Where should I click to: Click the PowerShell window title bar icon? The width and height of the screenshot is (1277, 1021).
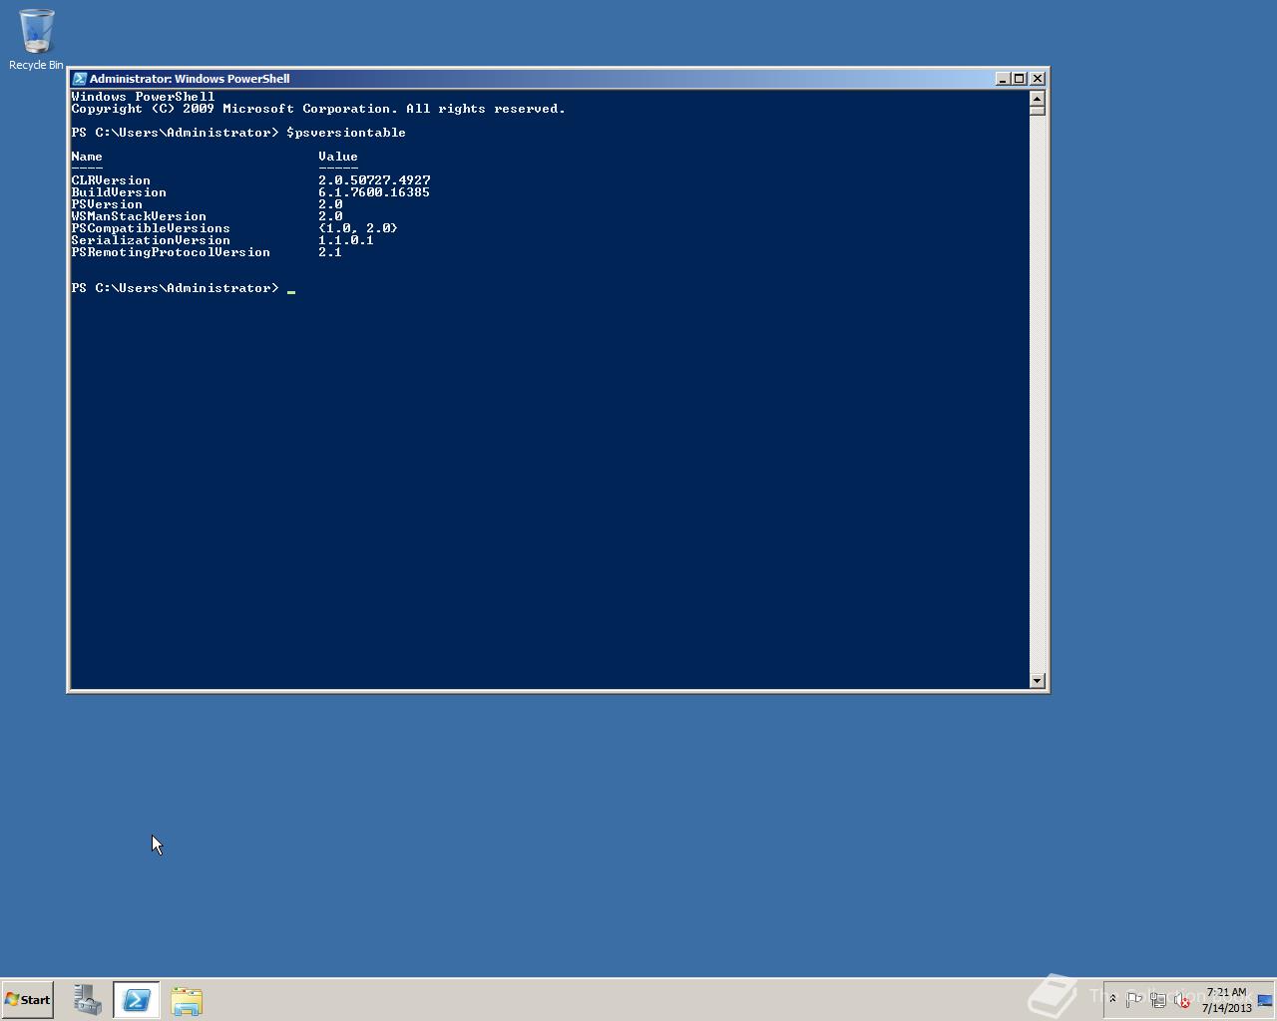[80, 79]
